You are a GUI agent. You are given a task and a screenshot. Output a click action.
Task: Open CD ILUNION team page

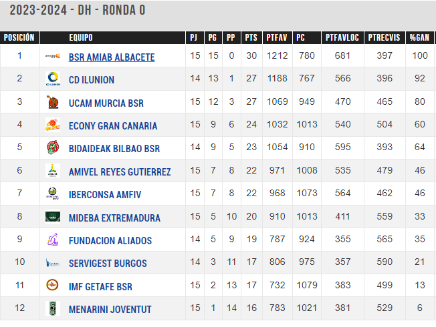tap(92, 80)
